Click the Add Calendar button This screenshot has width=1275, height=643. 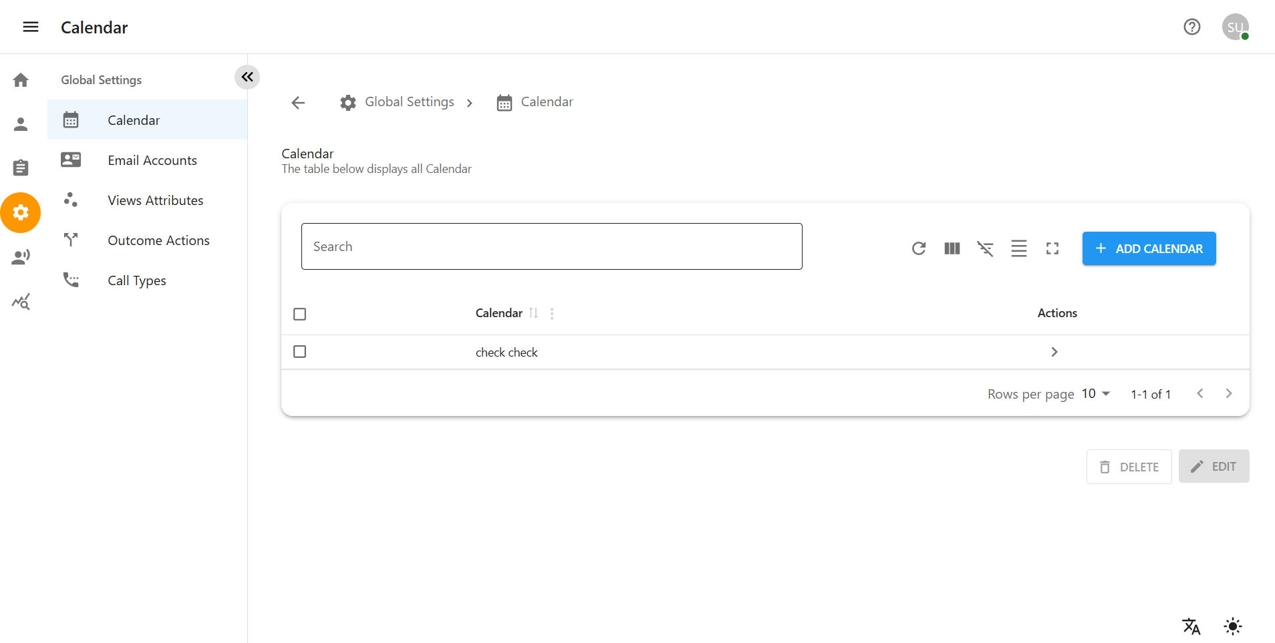[1149, 248]
